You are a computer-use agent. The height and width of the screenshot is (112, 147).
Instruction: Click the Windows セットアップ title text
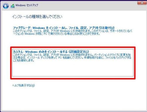(x=27, y=5)
